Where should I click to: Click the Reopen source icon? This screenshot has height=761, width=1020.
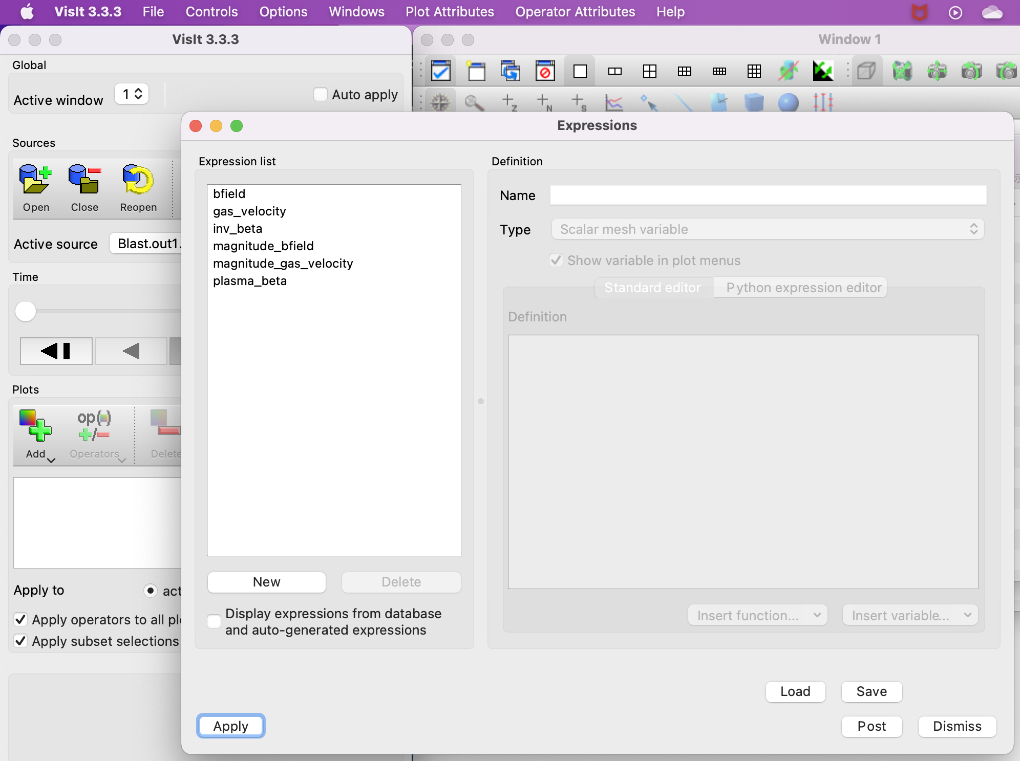[x=138, y=188]
